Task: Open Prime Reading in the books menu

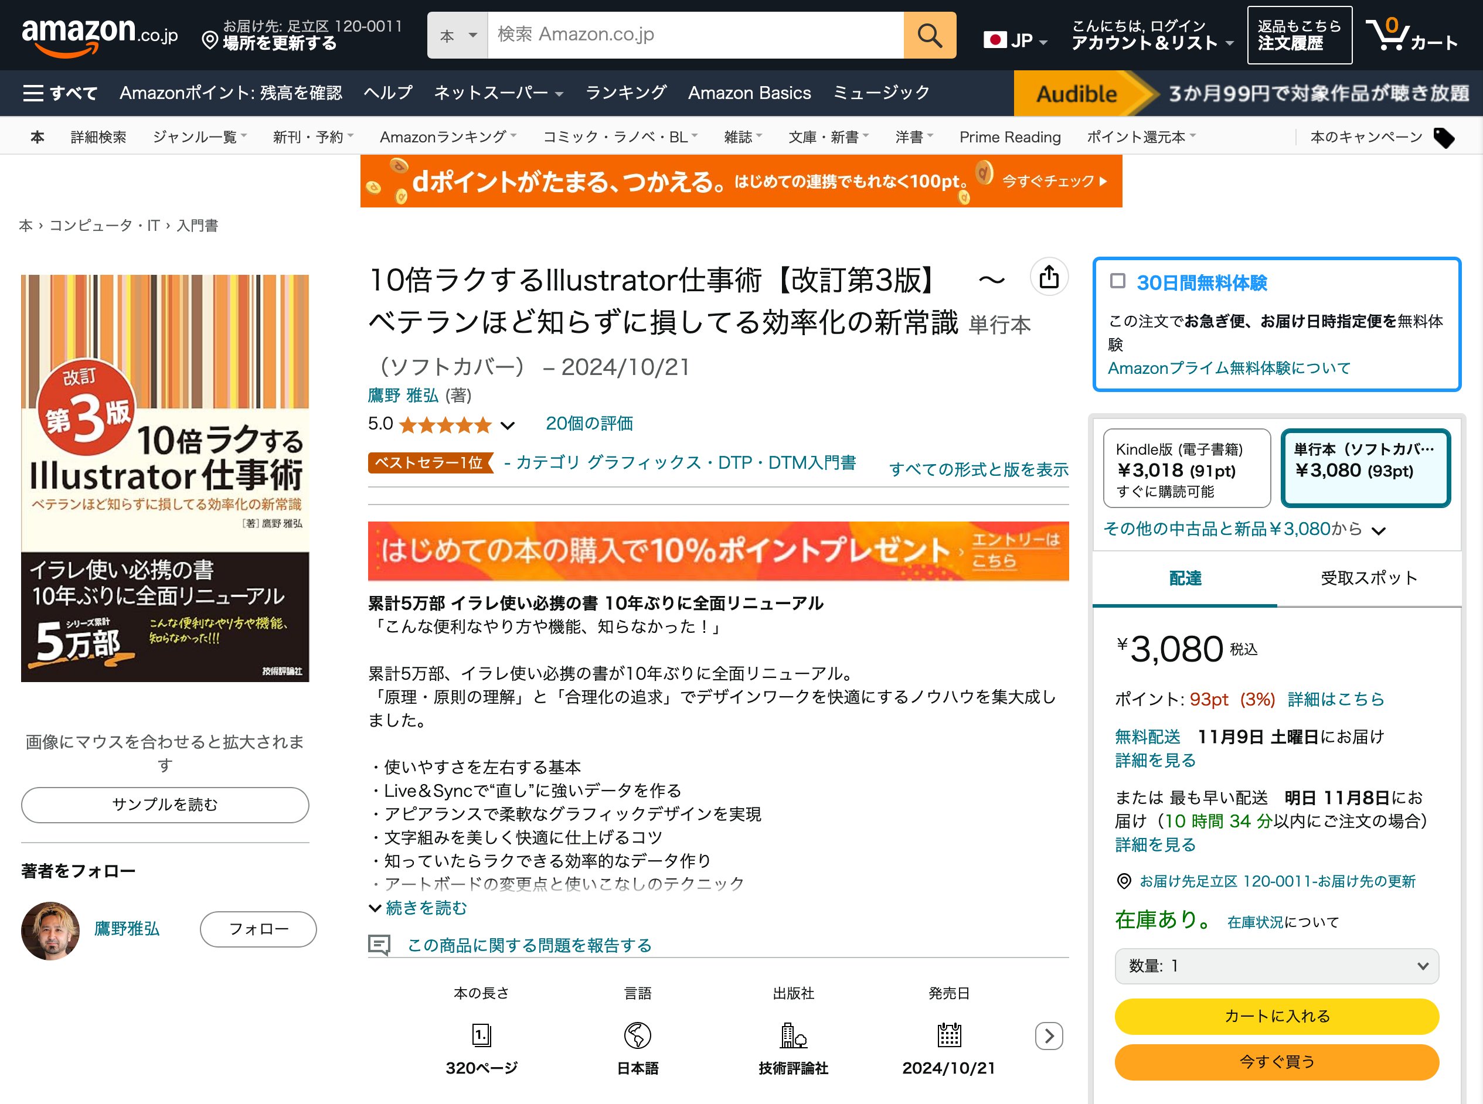Action: (1010, 137)
